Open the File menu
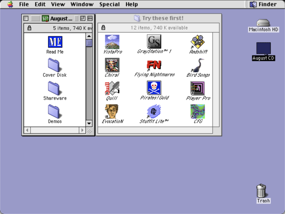285x214 pixels. coord(24,4)
